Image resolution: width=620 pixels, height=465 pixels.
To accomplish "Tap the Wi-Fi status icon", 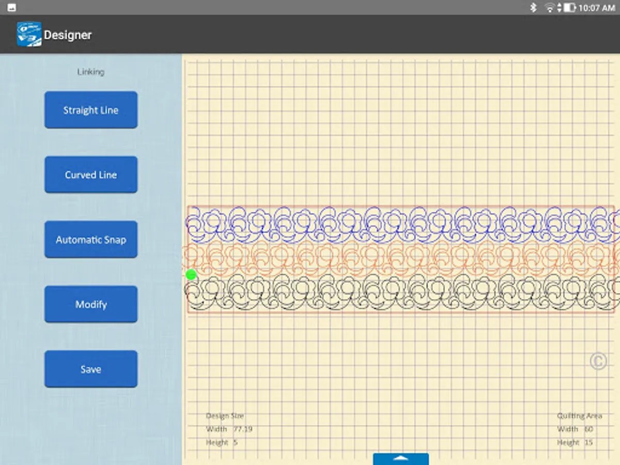I will pyautogui.click(x=550, y=8).
